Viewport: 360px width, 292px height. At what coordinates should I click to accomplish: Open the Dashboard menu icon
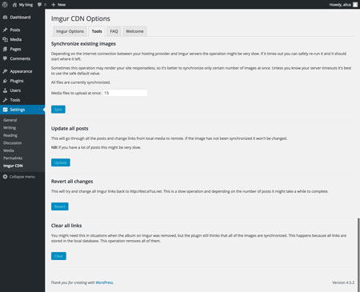click(5, 18)
